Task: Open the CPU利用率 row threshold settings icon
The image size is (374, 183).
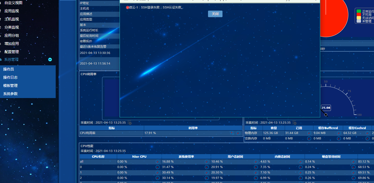Action: tap(232, 133)
